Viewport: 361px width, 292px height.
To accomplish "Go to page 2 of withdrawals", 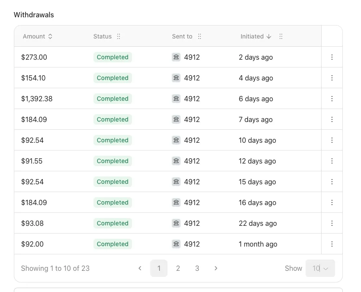I will click(x=178, y=268).
